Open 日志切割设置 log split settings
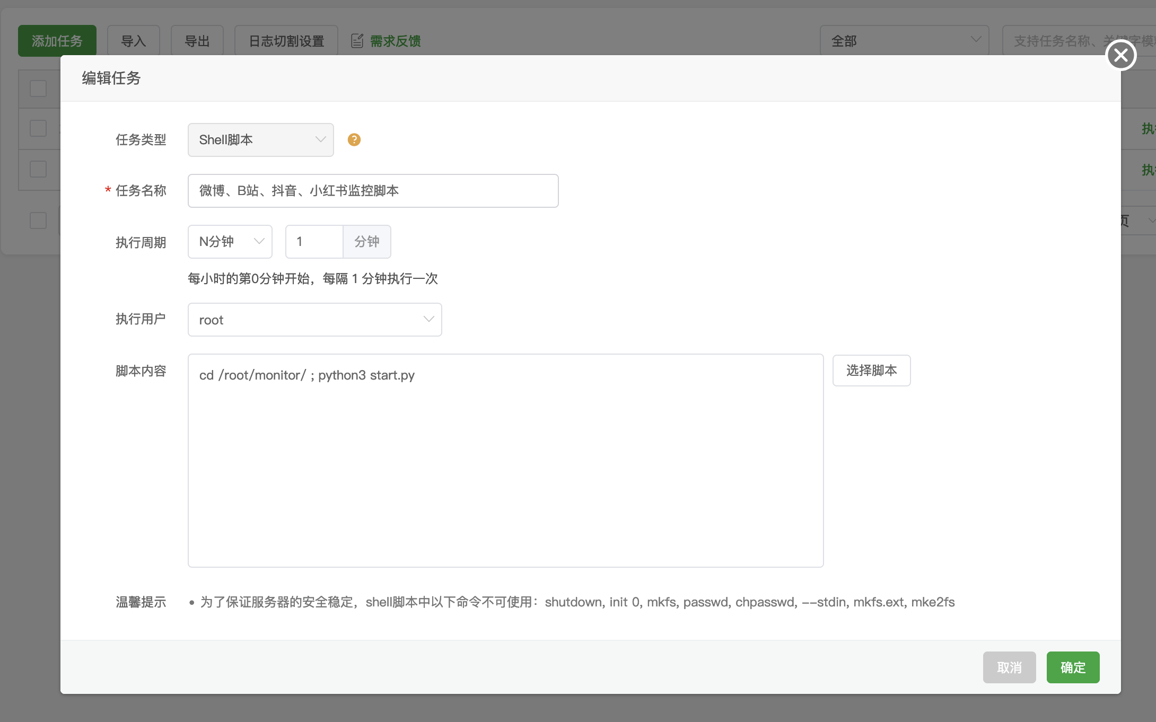Image resolution: width=1156 pixels, height=722 pixels. [x=286, y=40]
